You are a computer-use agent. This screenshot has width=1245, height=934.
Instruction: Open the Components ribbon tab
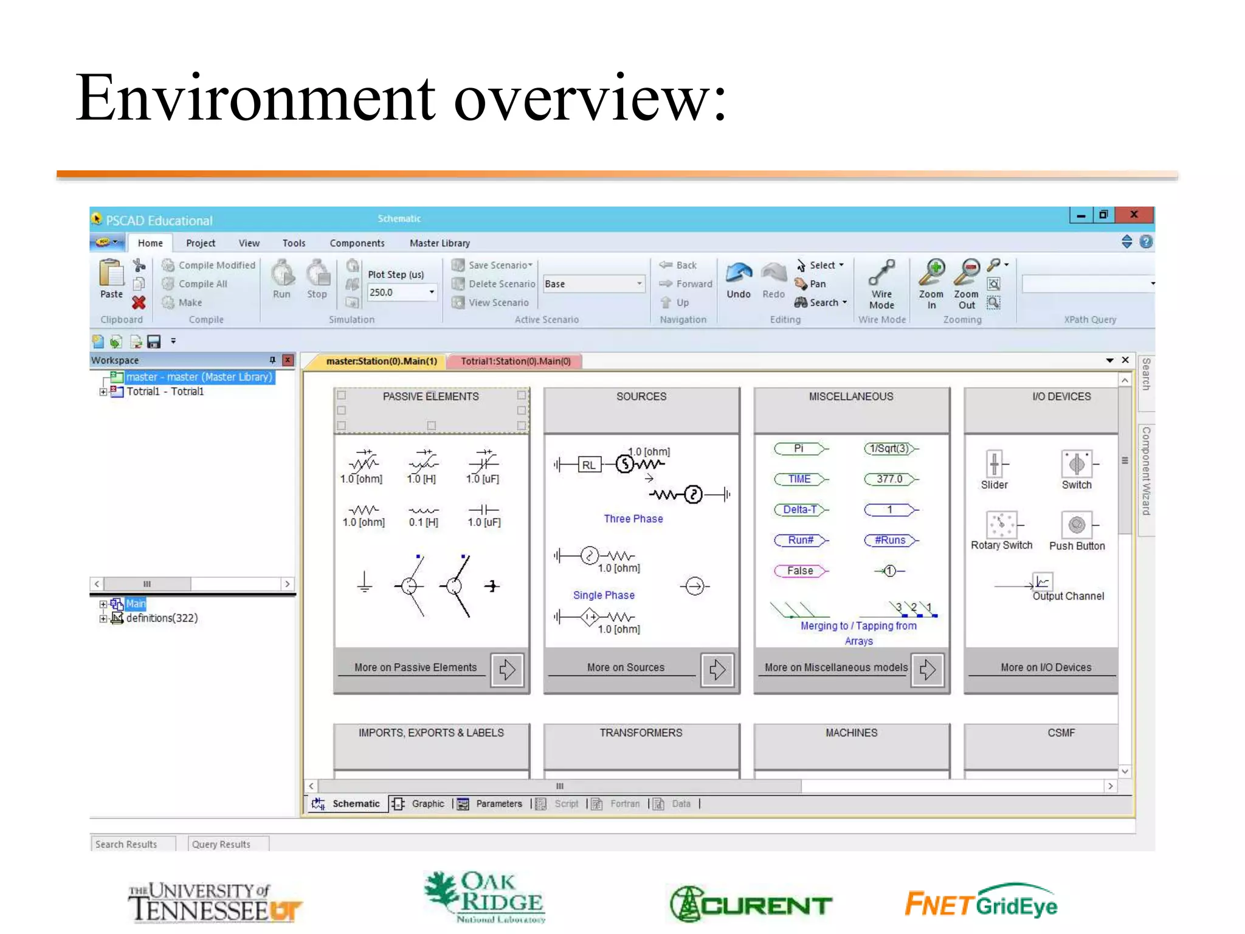(357, 243)
